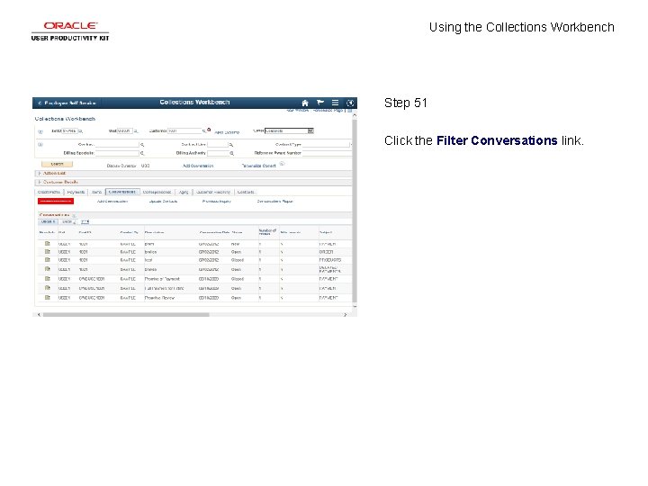
Task: Open the Actions List hamburger menu
Action: click(x=335, y=103)
